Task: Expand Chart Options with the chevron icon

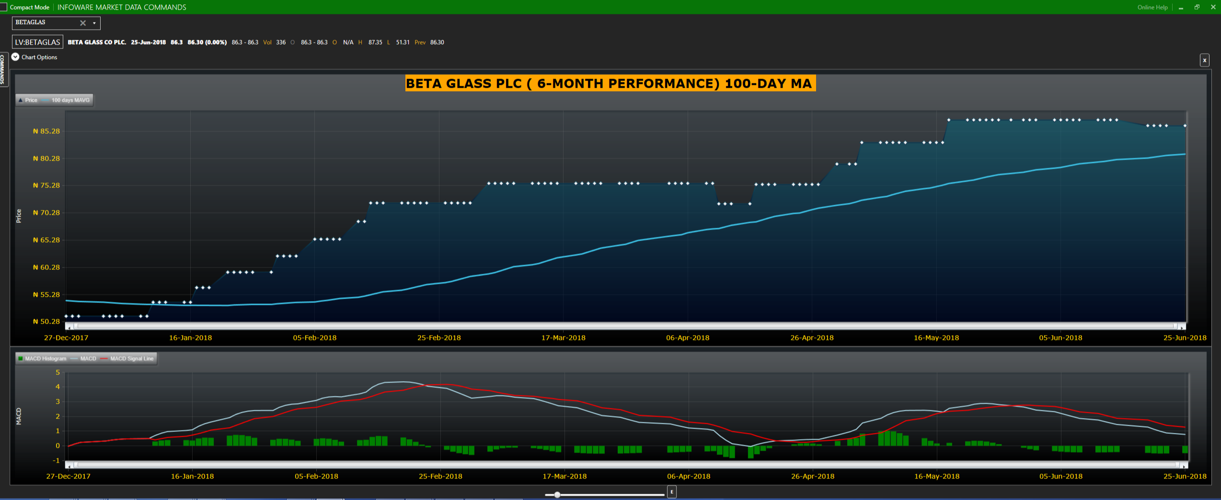Action: pyautogui.click(x=15, y=57)
